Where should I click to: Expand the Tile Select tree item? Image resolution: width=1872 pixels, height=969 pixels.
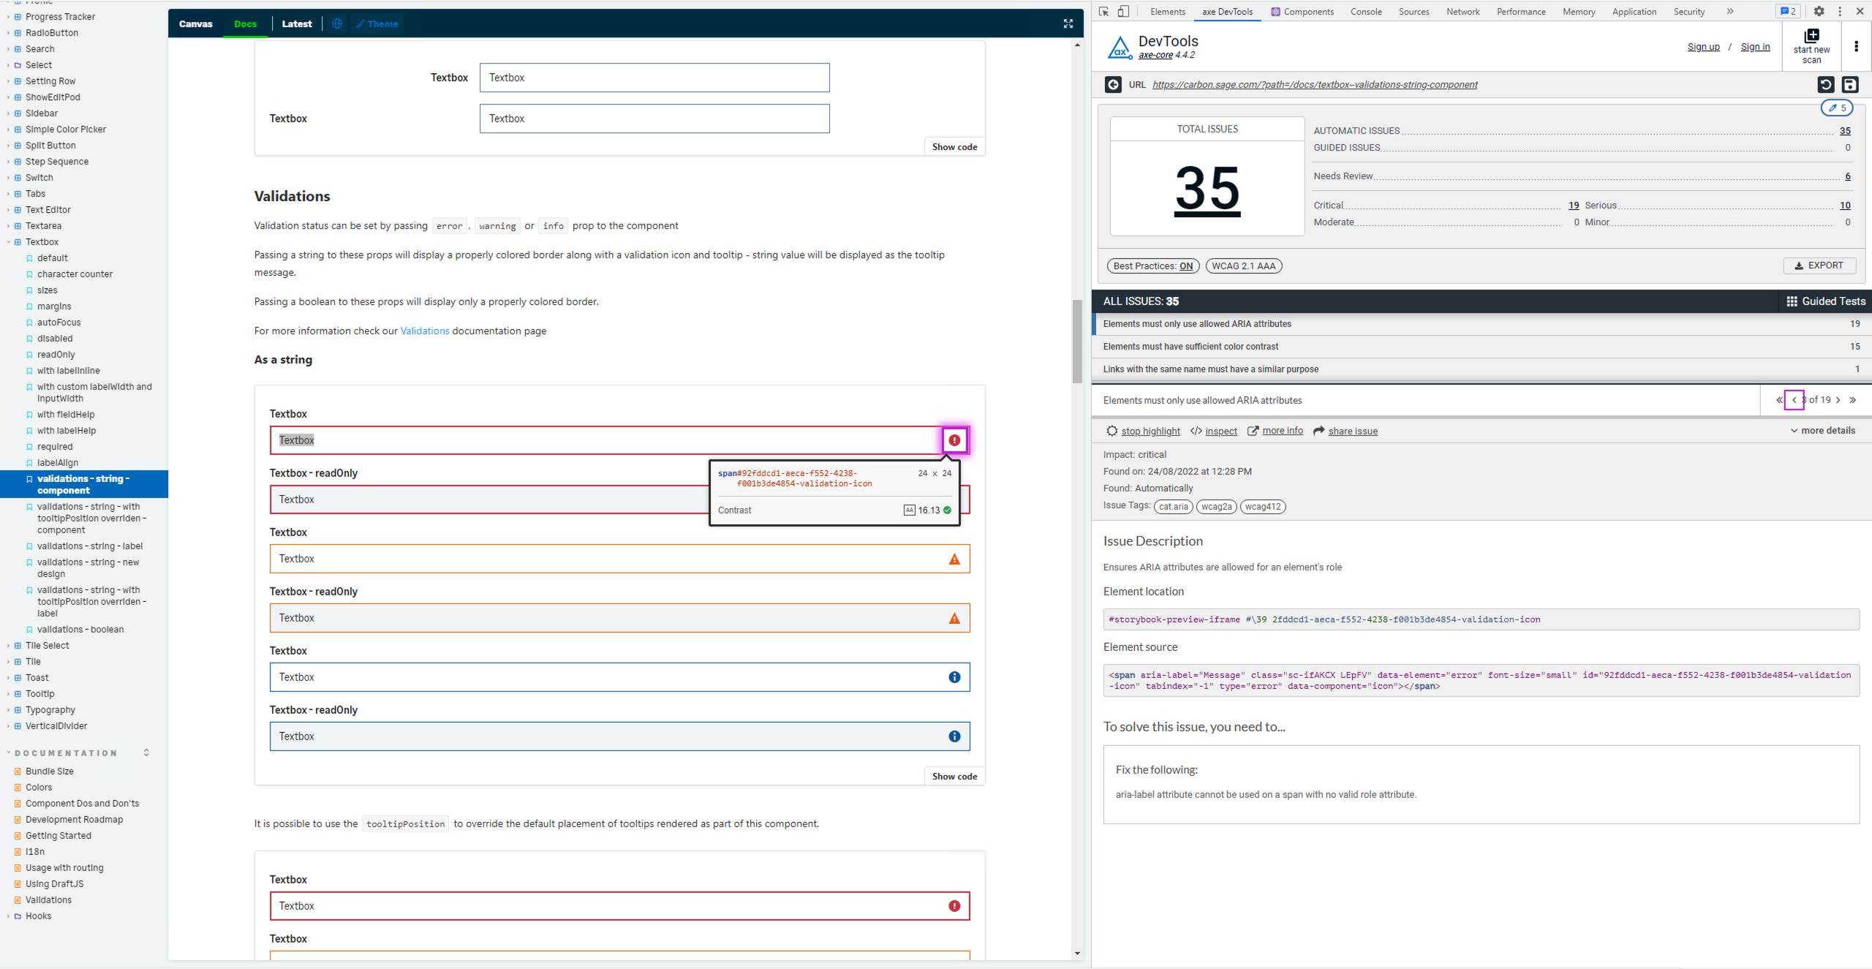47,646
